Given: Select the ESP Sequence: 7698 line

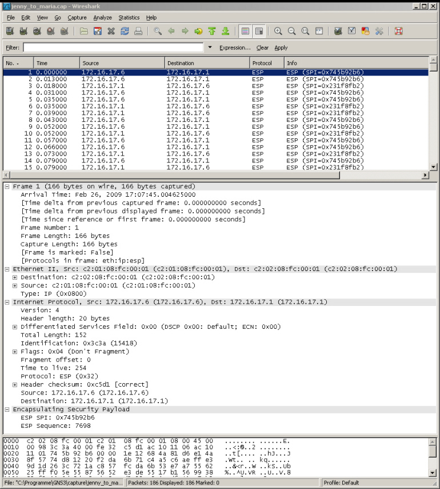Looking at the screenshot, I should click(x=55, y=426).
